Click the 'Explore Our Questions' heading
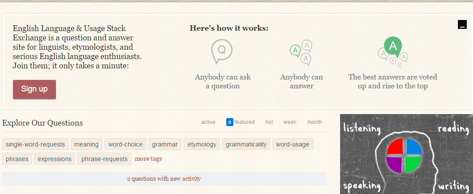The image size is (473, 194). [x=43, y=123]
